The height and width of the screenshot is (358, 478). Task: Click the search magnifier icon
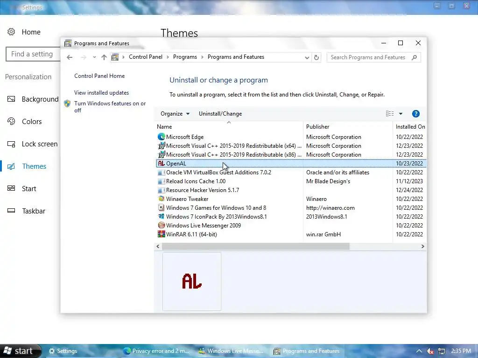point(415,57)
